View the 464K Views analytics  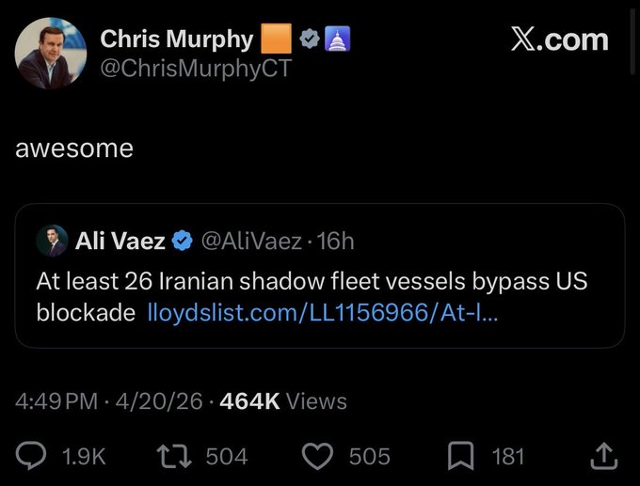tap(283, 401)
